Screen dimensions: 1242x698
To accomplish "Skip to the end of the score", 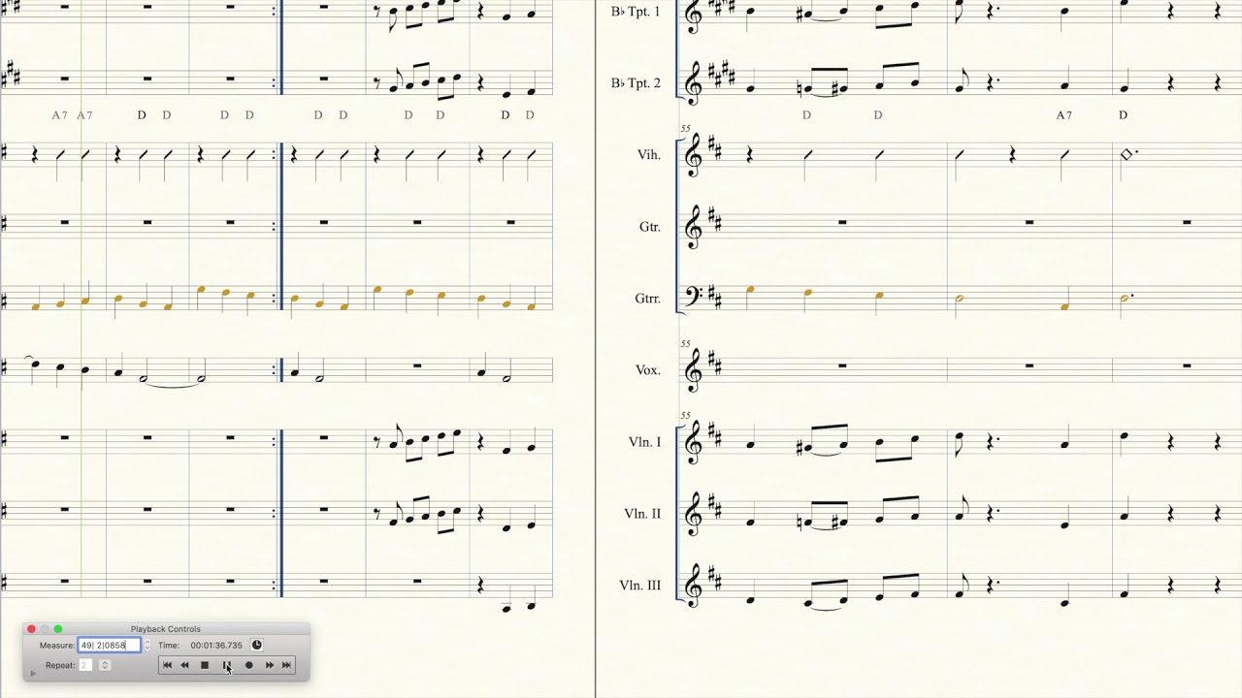I will 286,665.
